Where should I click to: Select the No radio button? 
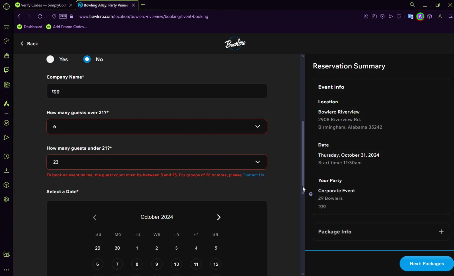87,59
